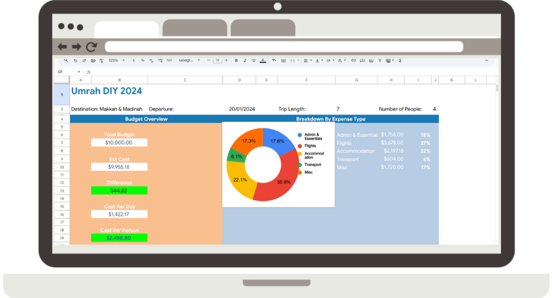Select Cost Per Day cell $1,422.17
Screen dimensions: 552x298
coord(119,214)
